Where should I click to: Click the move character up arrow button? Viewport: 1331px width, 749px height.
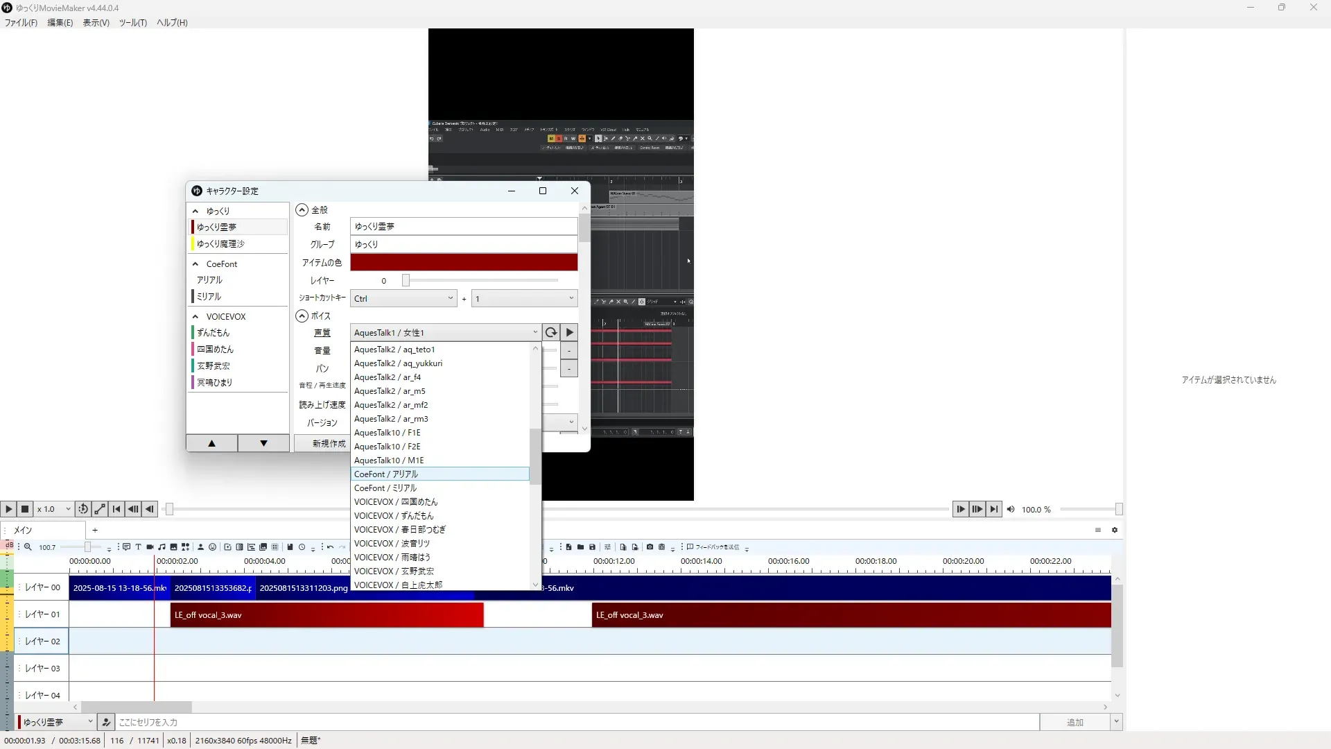pyautogui.click(x=211, y=443)
